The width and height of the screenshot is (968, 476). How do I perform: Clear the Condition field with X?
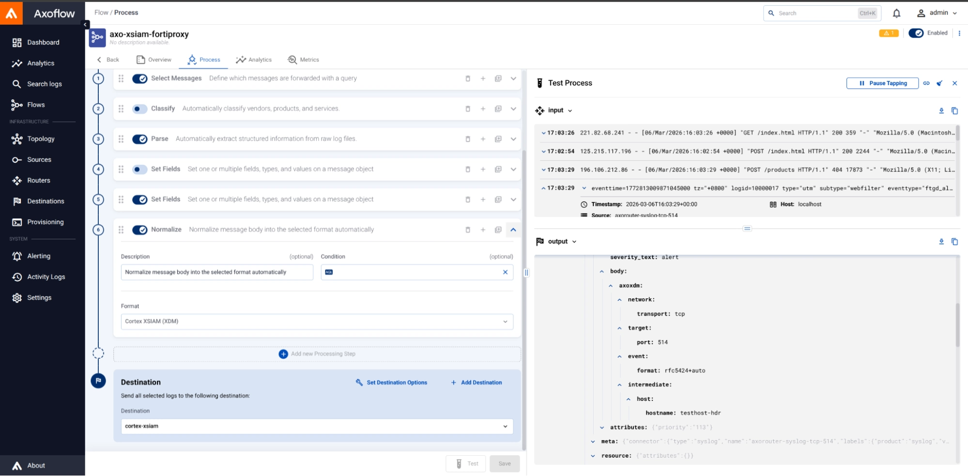pyautogui.click(x=505, y=272)
